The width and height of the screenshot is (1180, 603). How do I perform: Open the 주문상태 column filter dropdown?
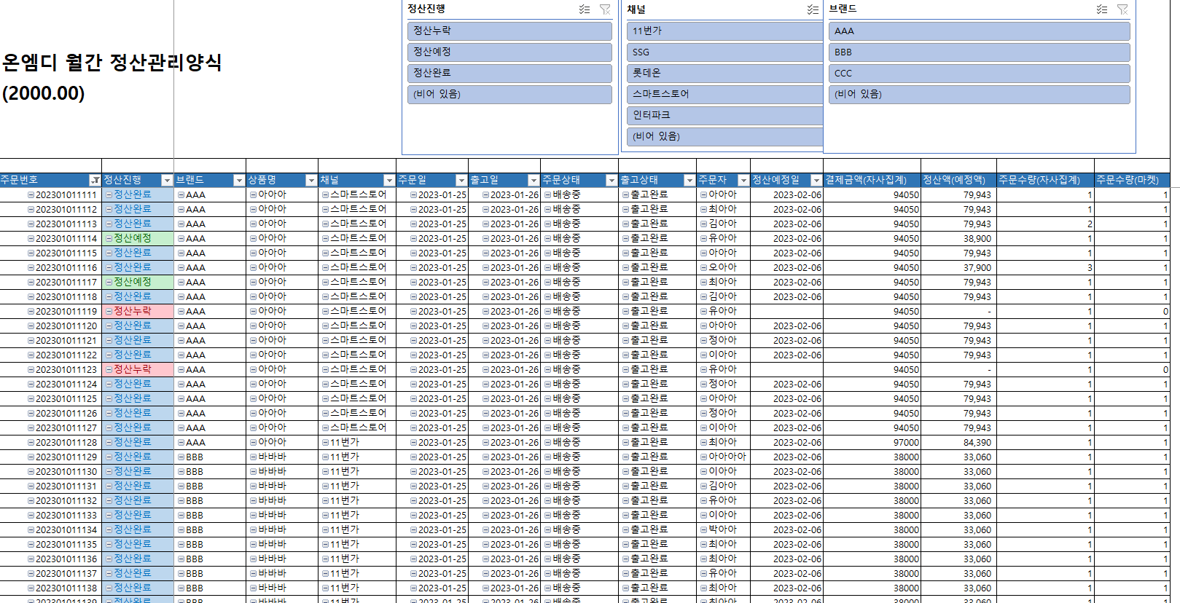612,180
